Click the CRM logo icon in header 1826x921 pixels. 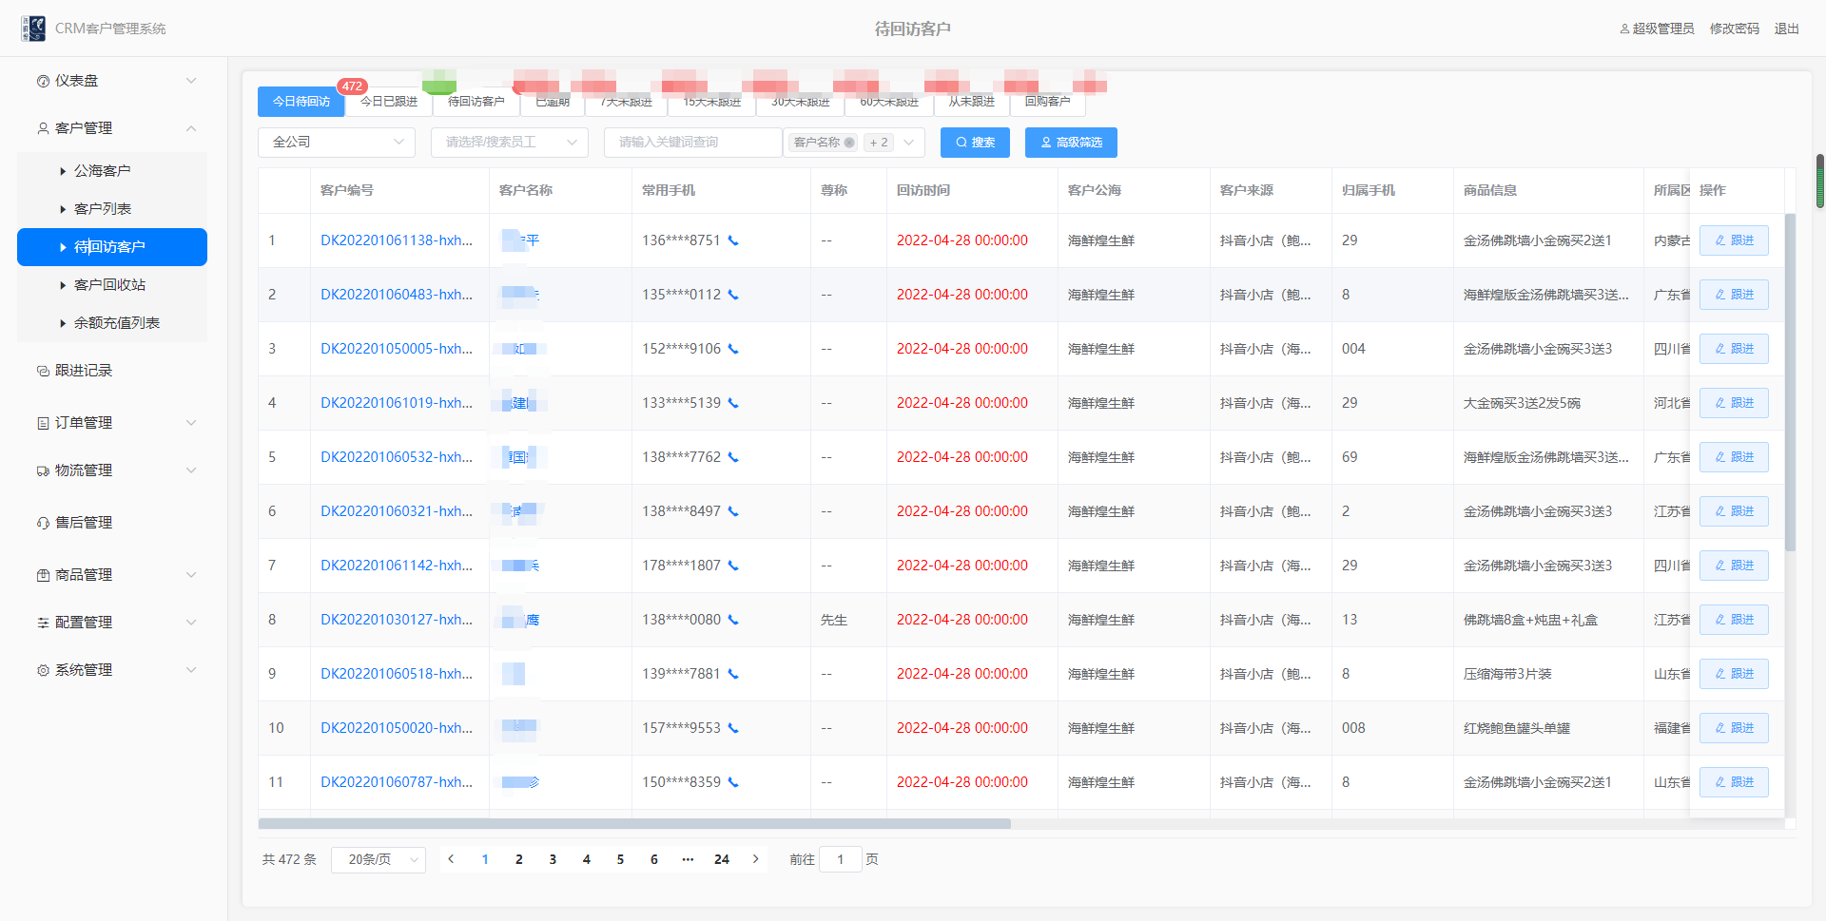33,29
